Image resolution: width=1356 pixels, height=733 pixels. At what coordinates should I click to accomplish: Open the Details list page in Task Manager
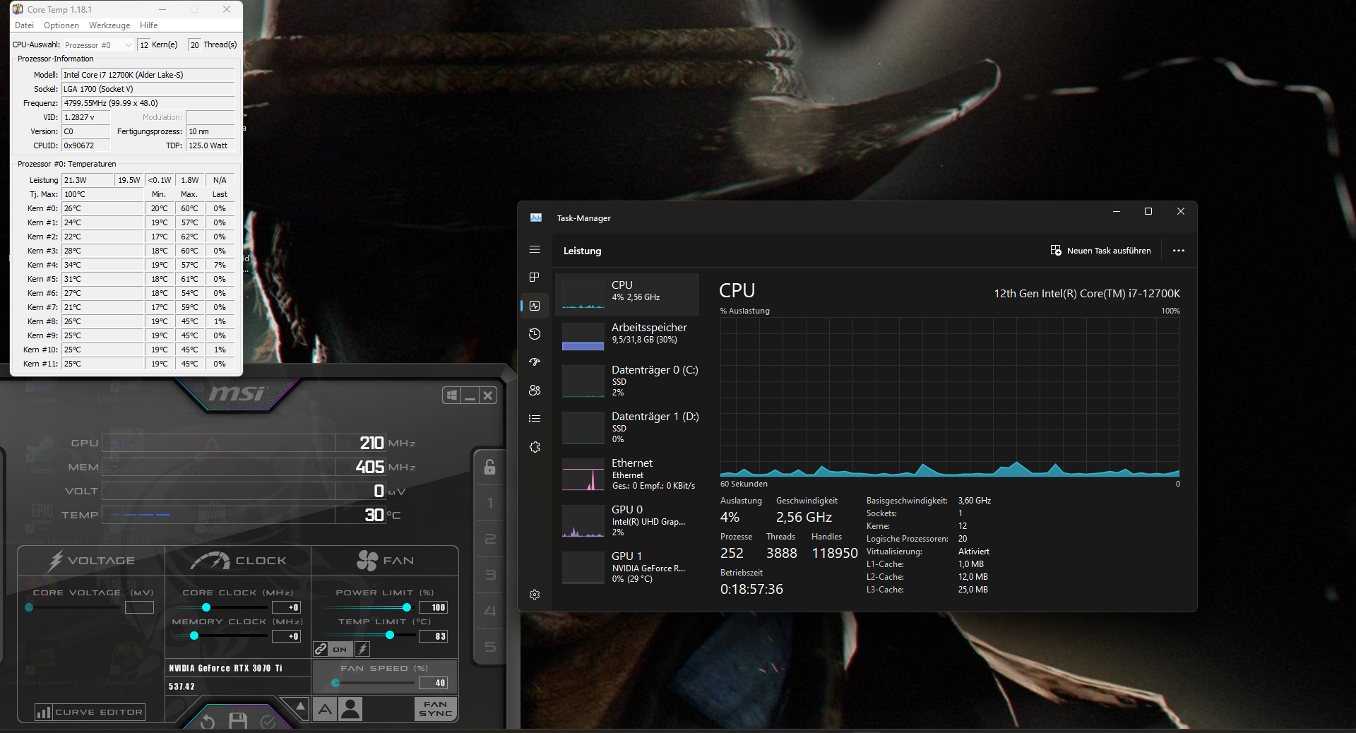[x=535, y=419]
